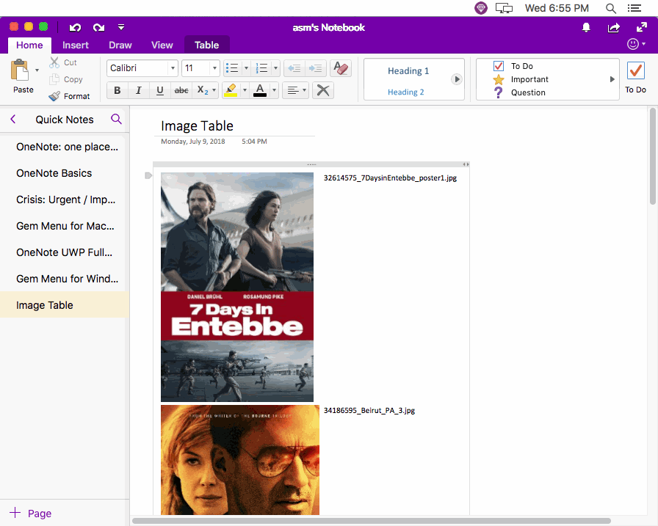The image size is (658, 526).
Task: Click the paragraph alignment button
Action: (292, 90)
